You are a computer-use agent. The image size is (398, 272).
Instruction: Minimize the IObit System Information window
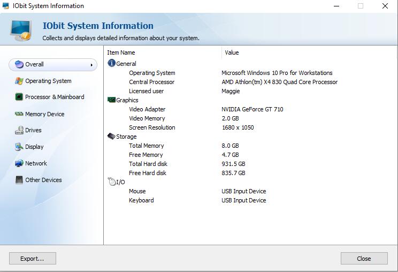pyautogui.click(x=336, y=6)
